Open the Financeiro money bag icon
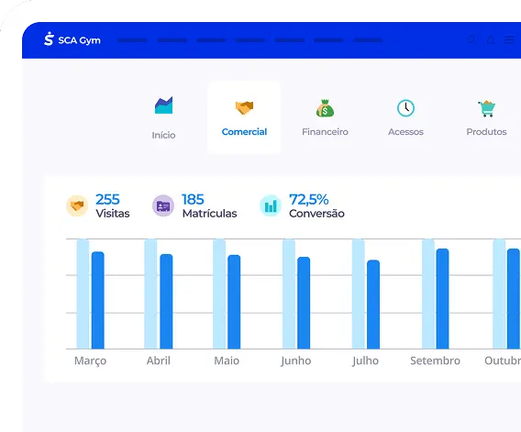This screenshot has width=521, height=432. (x=325, y=108)
